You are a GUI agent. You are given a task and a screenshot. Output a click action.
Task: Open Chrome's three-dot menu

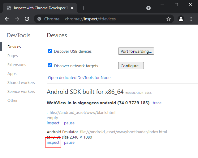tap(191, 19)
